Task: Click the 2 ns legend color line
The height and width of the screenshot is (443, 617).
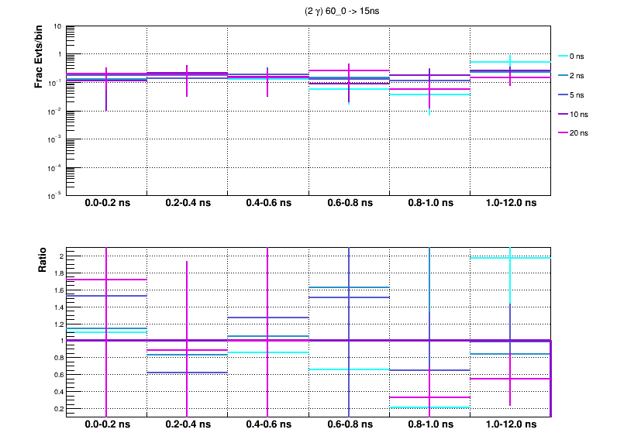Action: click(x=564, y=76)
